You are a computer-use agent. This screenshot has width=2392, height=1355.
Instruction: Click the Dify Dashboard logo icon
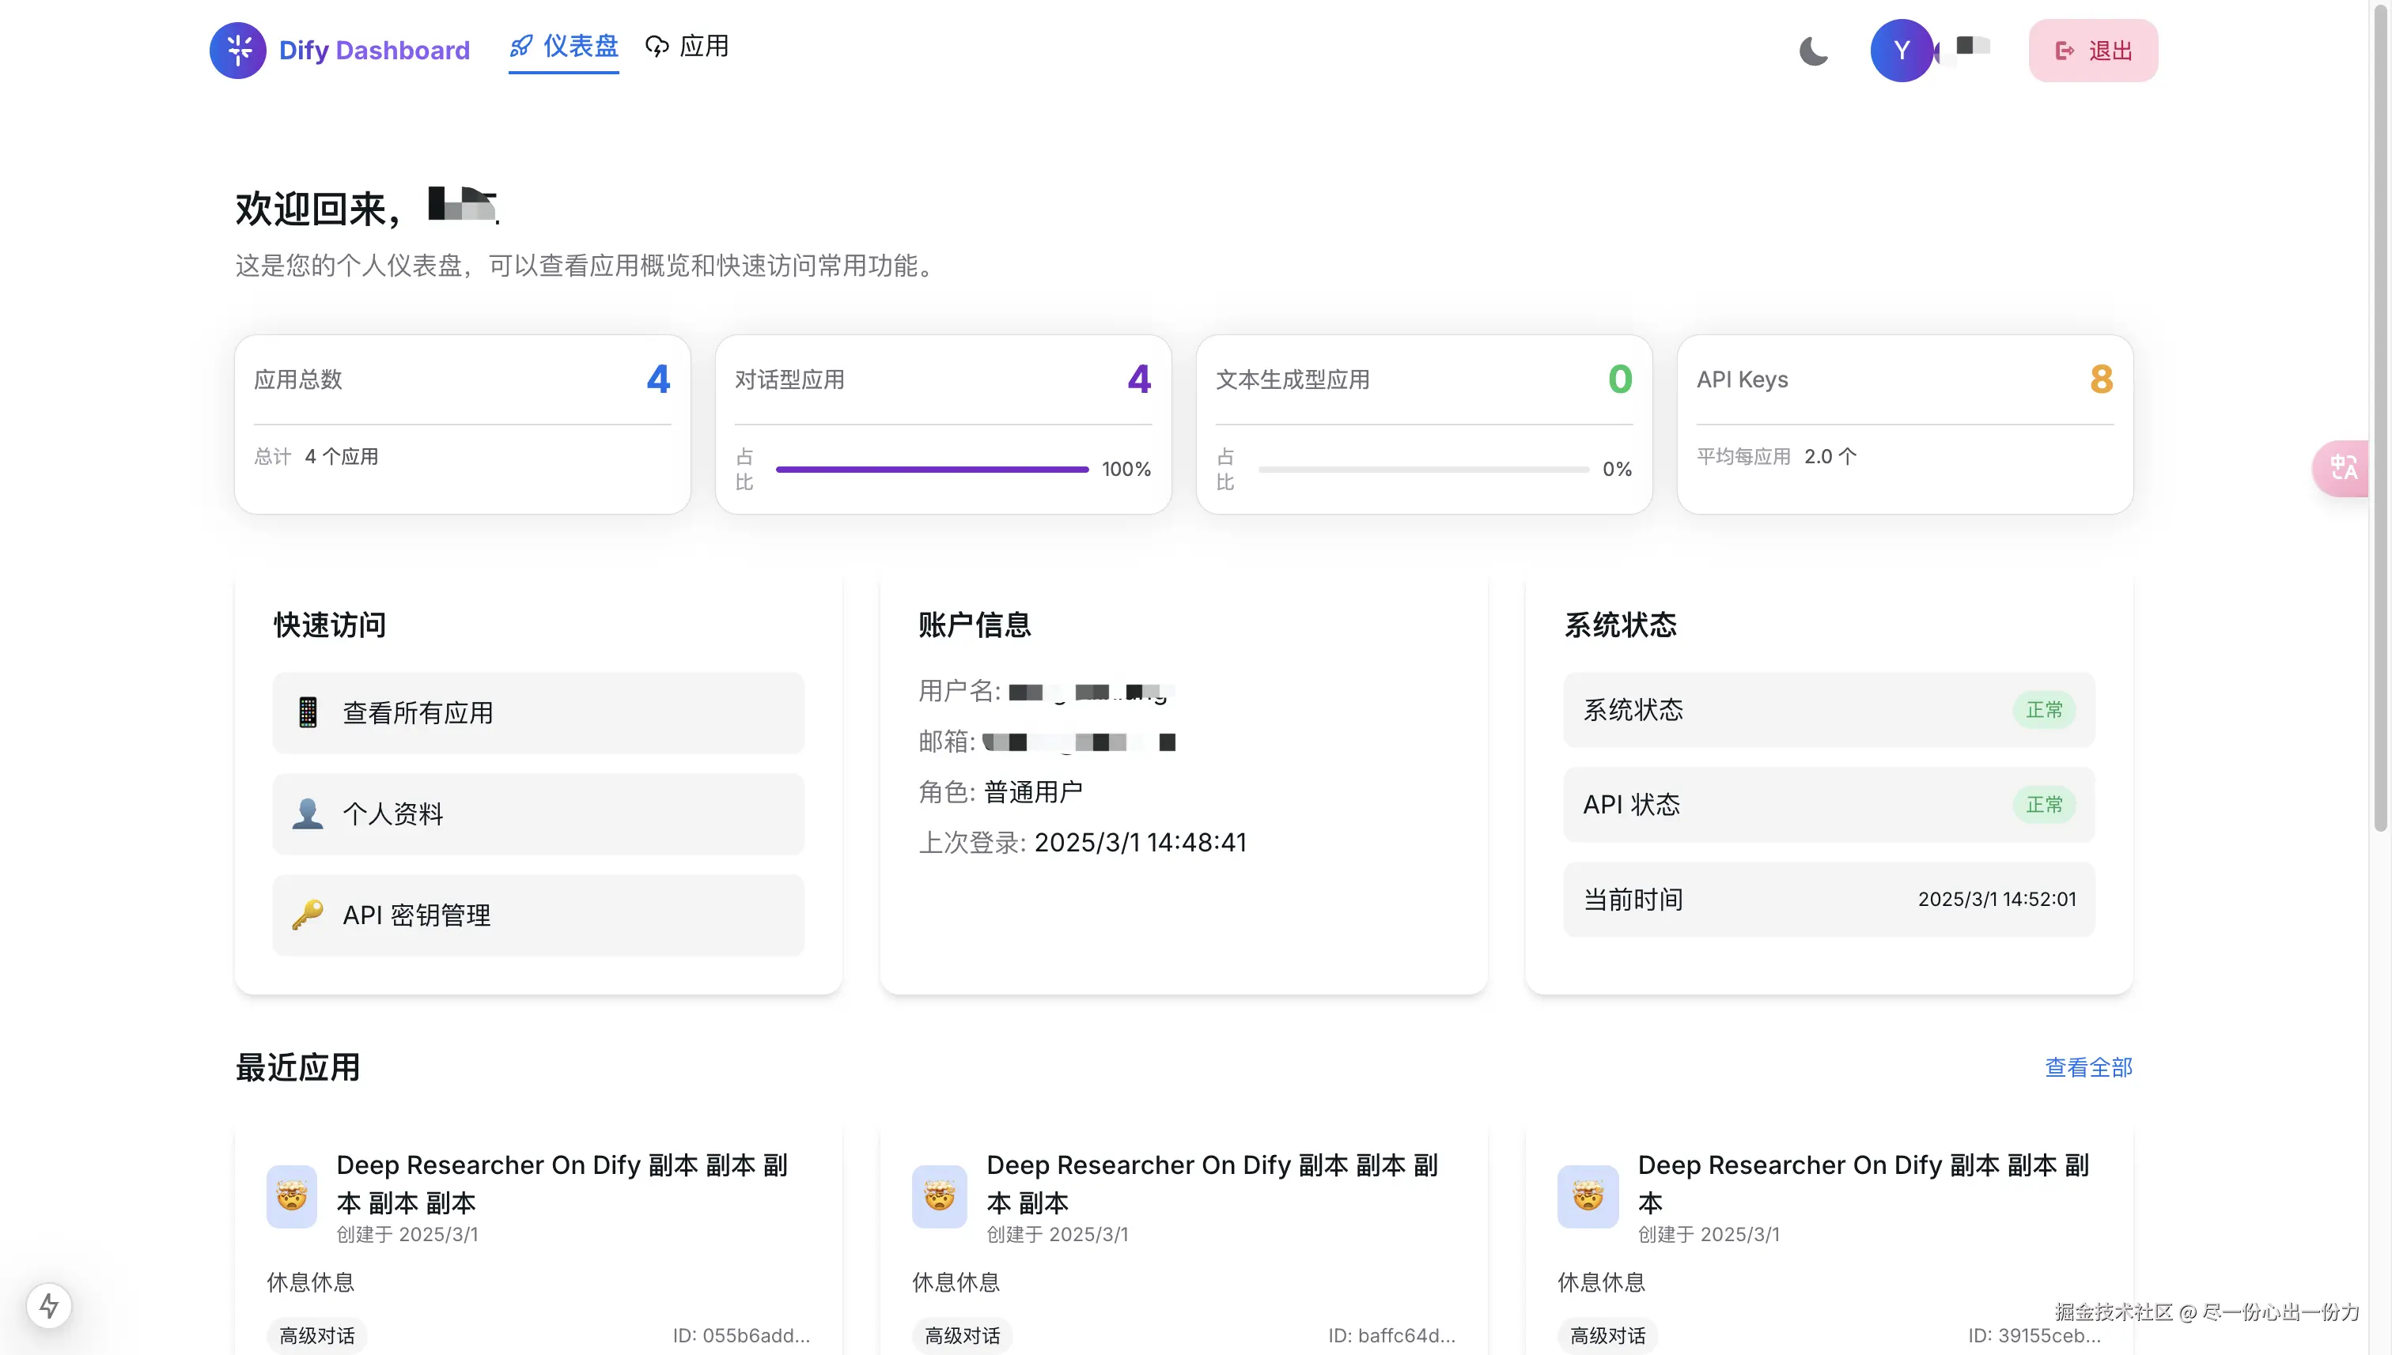237,51
